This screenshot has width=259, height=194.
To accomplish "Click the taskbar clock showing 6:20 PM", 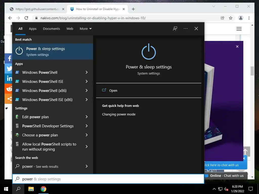I will tap(237, 189).
